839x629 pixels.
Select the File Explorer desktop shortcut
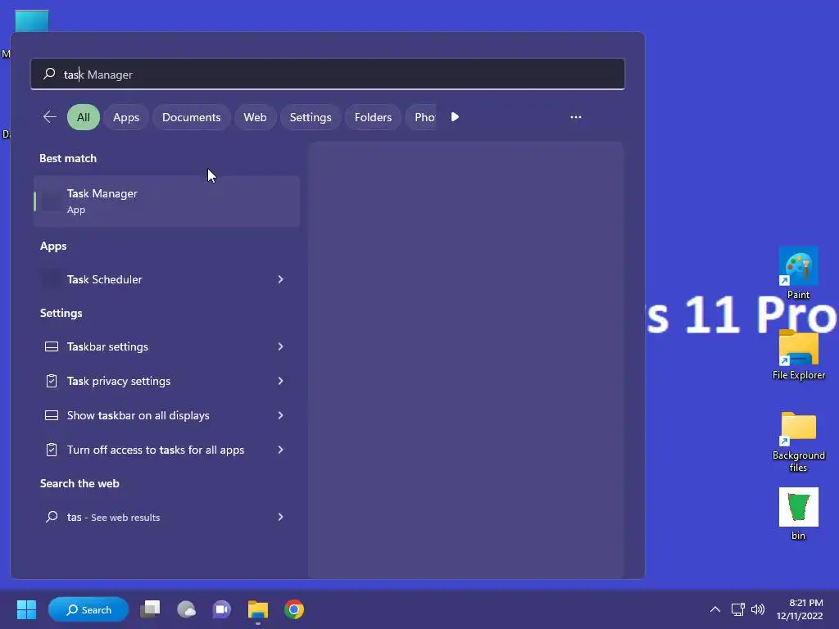point(798,355)
